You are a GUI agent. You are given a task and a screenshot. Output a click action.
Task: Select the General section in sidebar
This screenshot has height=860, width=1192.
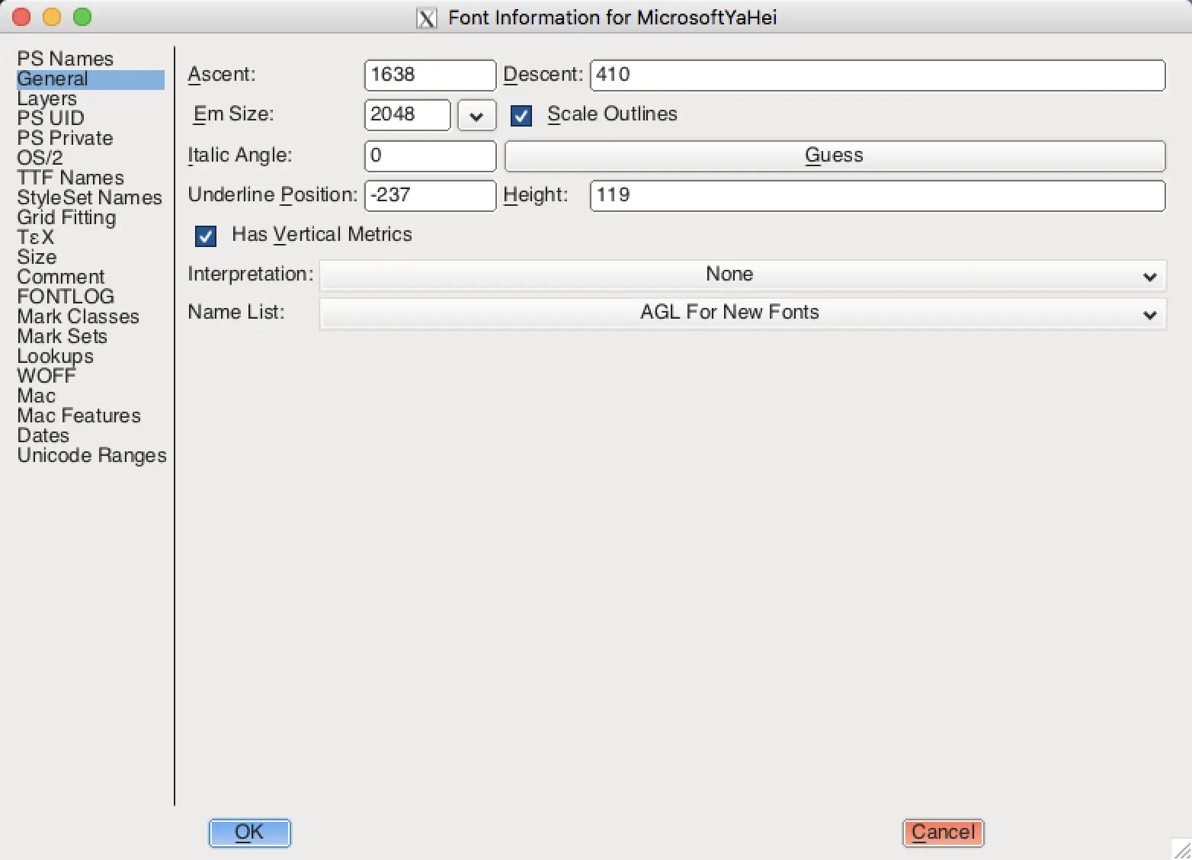point(91,79)
